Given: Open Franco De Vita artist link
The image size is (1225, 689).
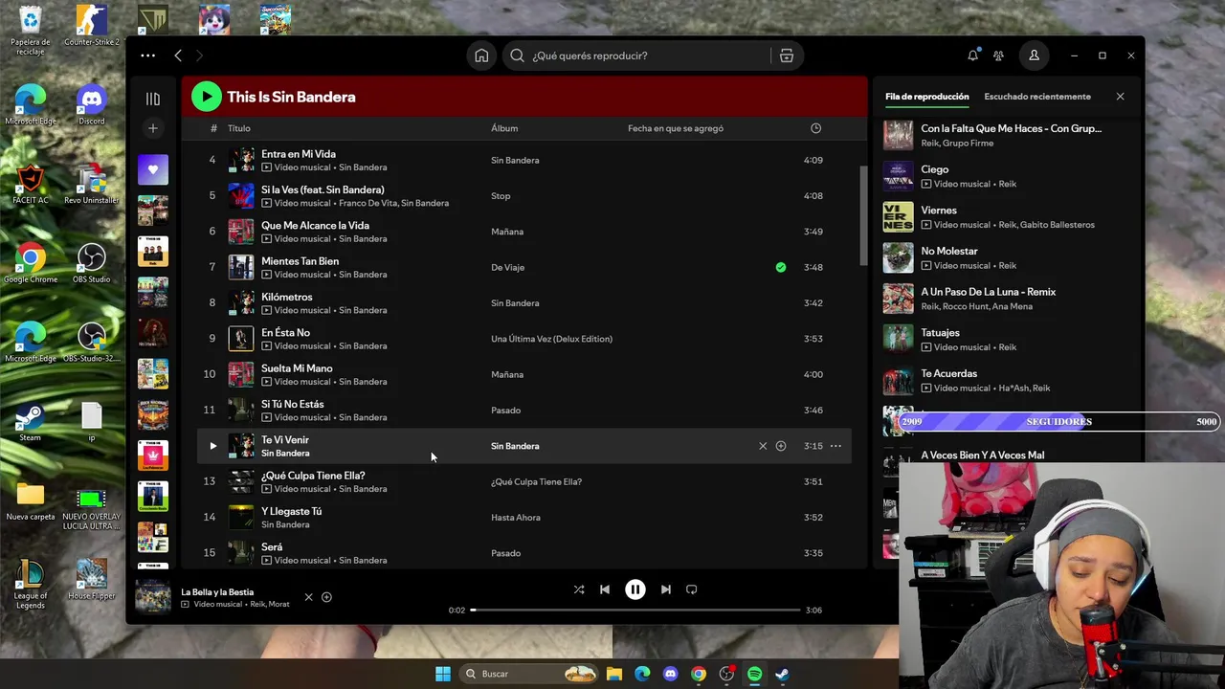Looking at the screenshot, I should [367, 203].
